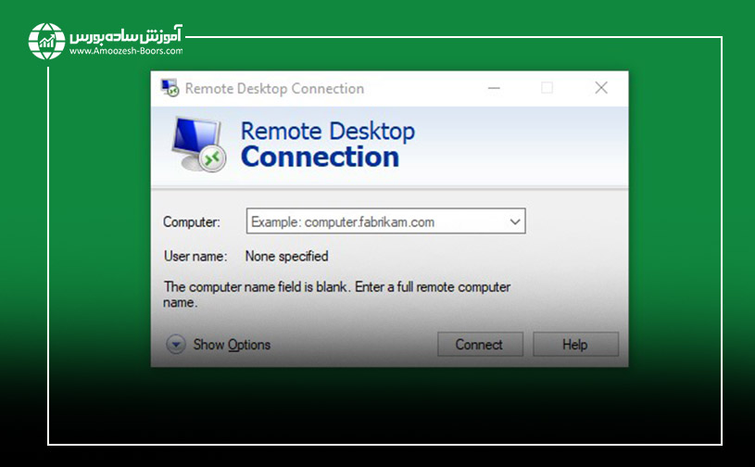755x467 pixels.
Task: Click inside the Computer name text field
Action: (375, 221)
